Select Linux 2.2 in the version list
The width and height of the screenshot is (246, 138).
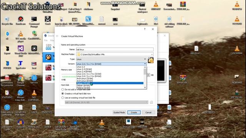click(110, 67)
